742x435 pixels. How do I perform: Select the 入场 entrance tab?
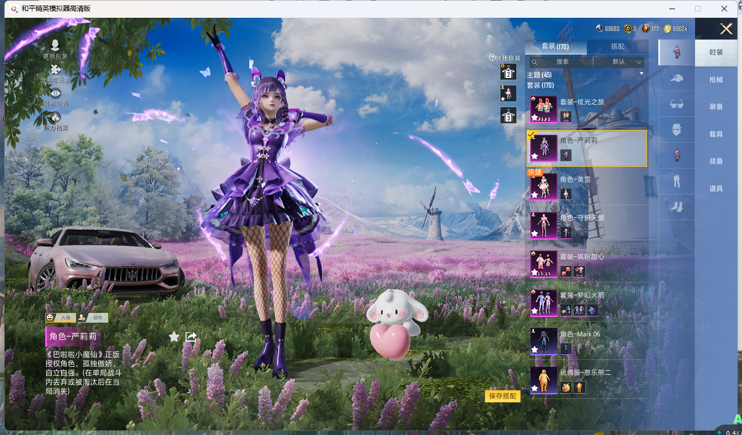pyautogui.click(x=61, y=318)
